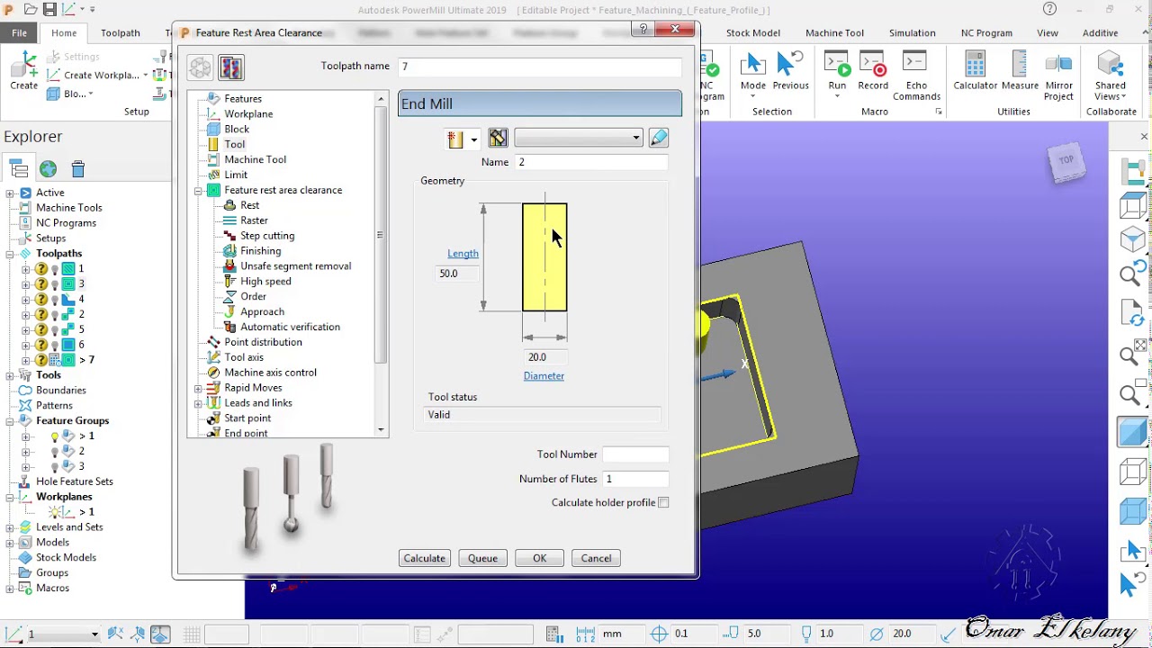Screen dimensions: 1152x648
Task: Click OK in the dialog
Action: coord(539,558)
